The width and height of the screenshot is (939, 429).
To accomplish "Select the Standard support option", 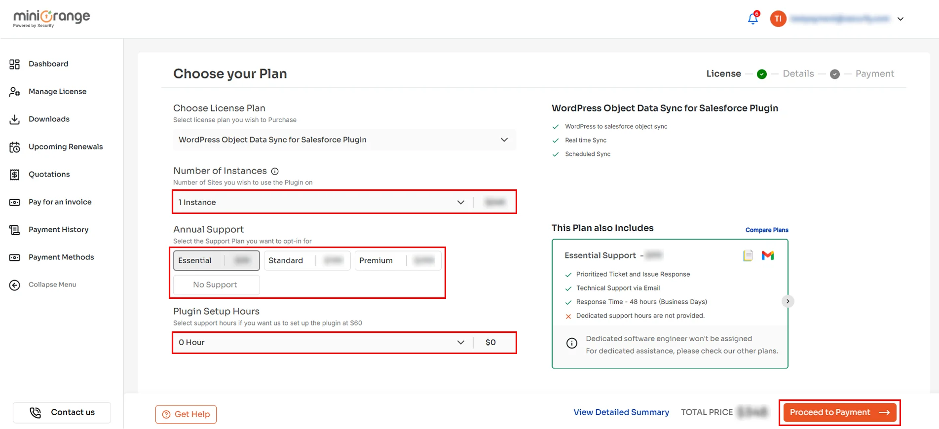I will point(307,260).
